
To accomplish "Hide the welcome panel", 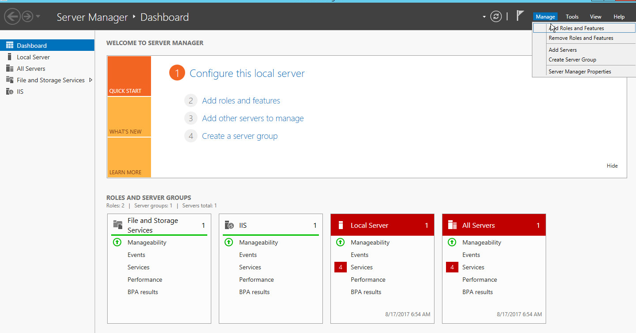I will 612,166.
